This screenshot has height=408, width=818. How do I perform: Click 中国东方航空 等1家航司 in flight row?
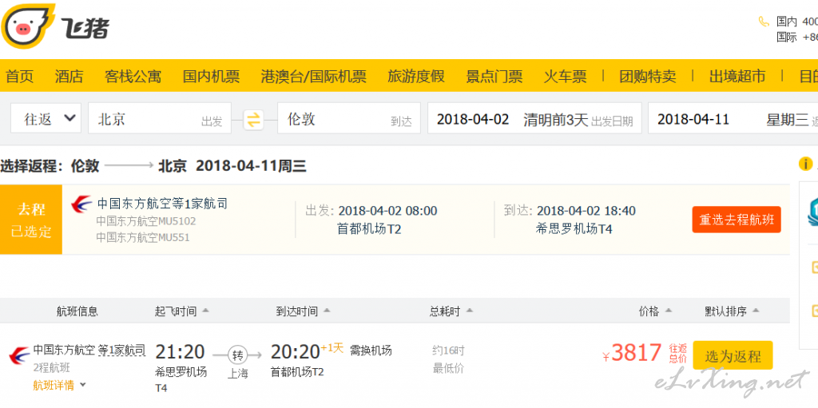pyautogui.click(x=89, y=350)
